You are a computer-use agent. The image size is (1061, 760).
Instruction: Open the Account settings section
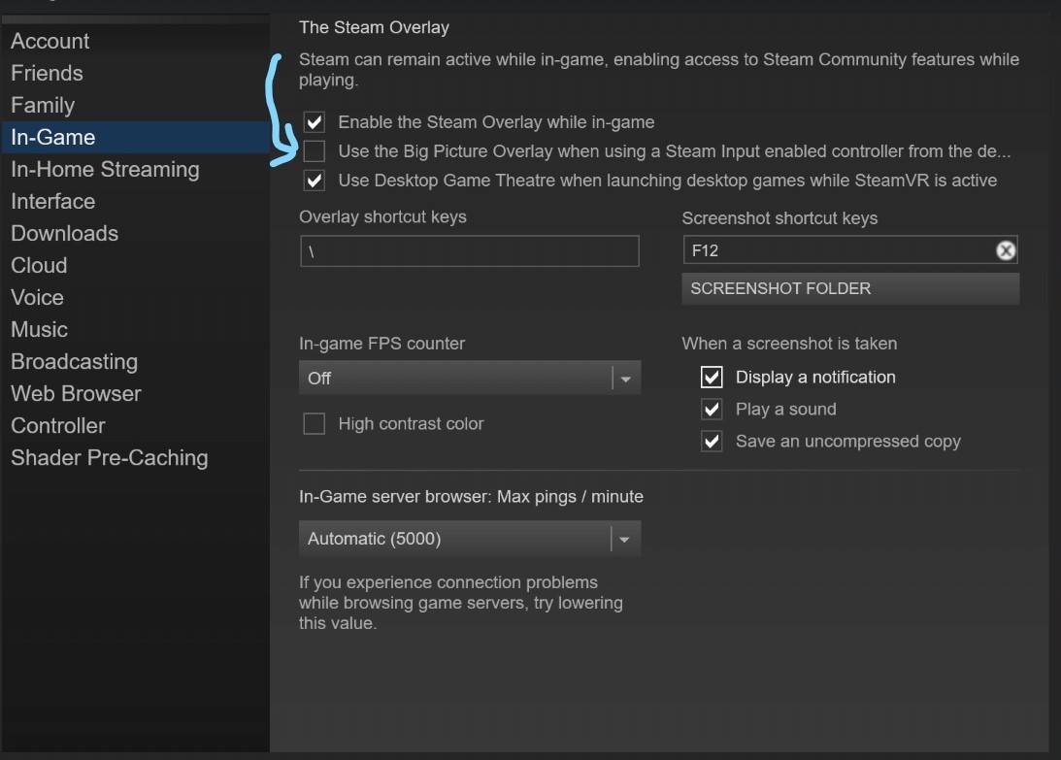50,41
